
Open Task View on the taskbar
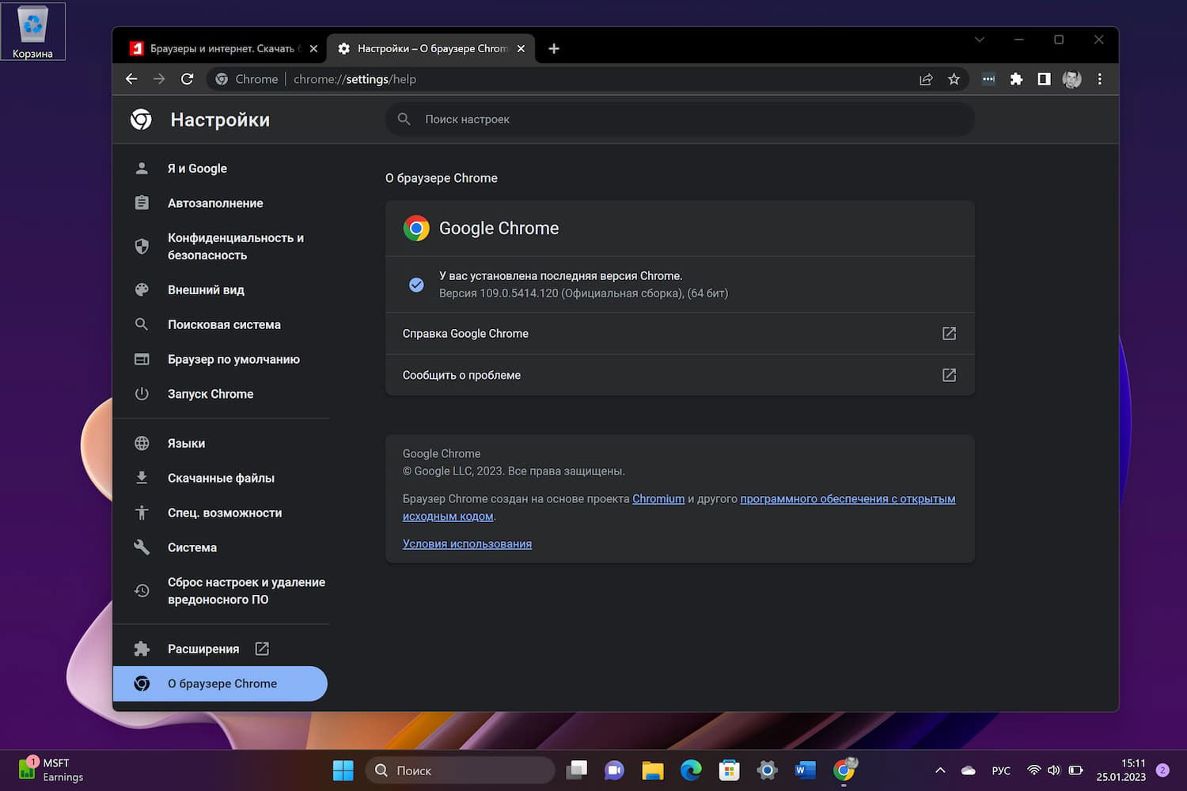(577, 770)
